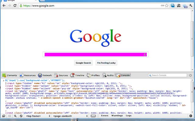Image resolution: width=195 pixels, height=121 pixels.
Task: Filter console by Errors
Action: 105,116
